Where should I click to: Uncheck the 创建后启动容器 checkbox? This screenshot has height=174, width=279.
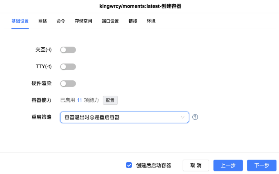[129, 165]
